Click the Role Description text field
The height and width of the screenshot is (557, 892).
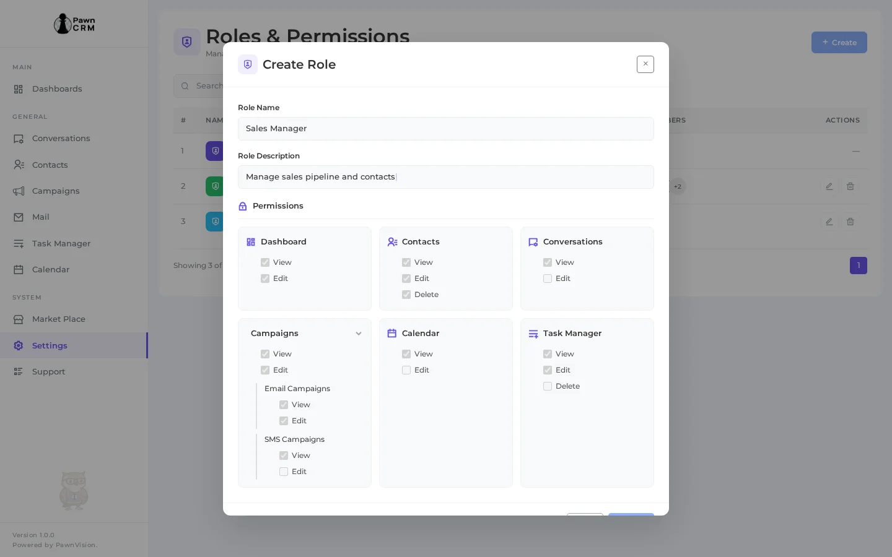pos(446,177)
